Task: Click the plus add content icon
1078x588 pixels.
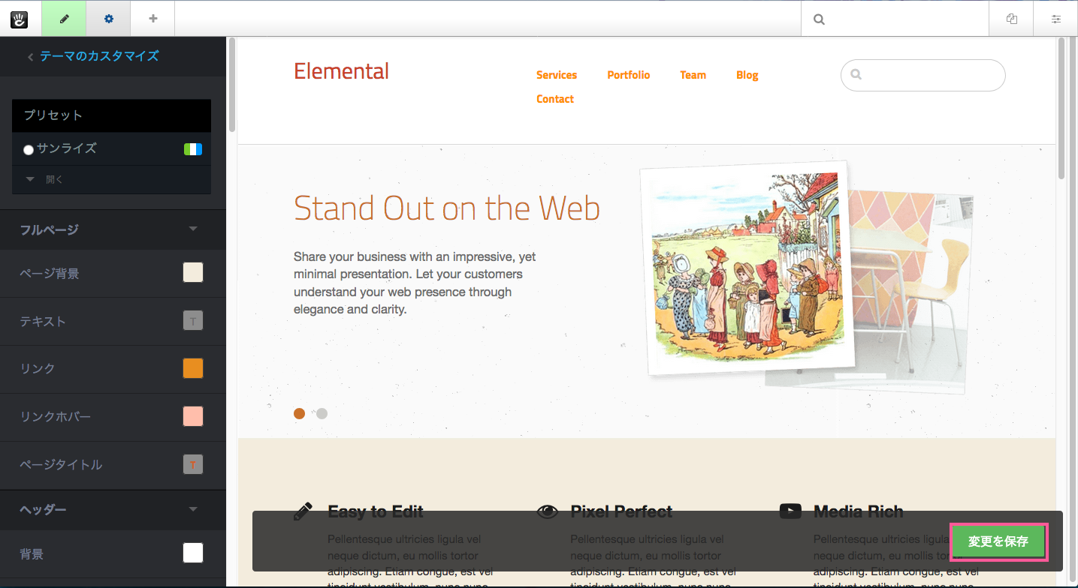Action: [152, 19]
